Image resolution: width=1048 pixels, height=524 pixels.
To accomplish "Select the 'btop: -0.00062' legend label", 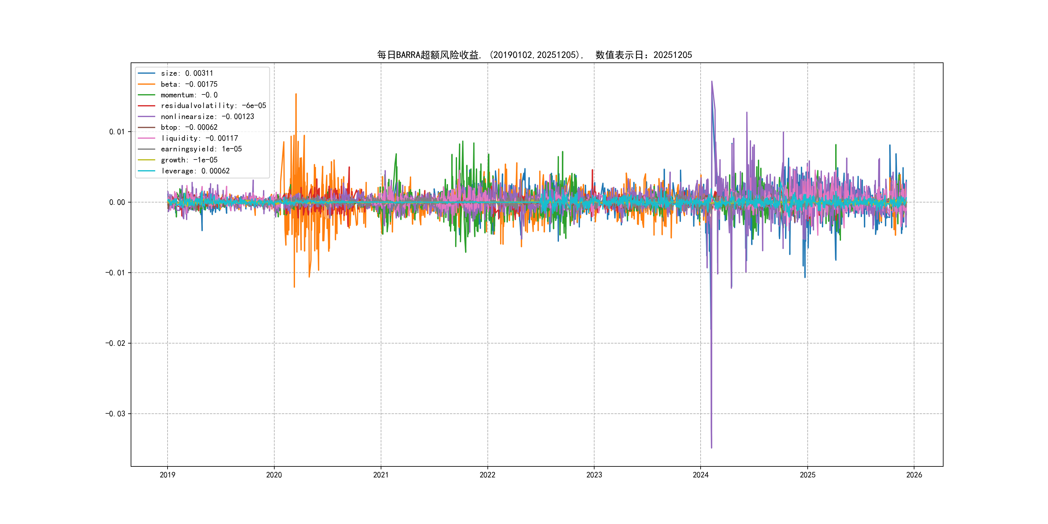I will (x=189, y=127).
